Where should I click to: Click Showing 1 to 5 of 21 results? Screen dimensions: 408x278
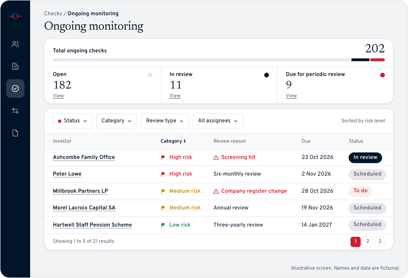coord(84,241)
